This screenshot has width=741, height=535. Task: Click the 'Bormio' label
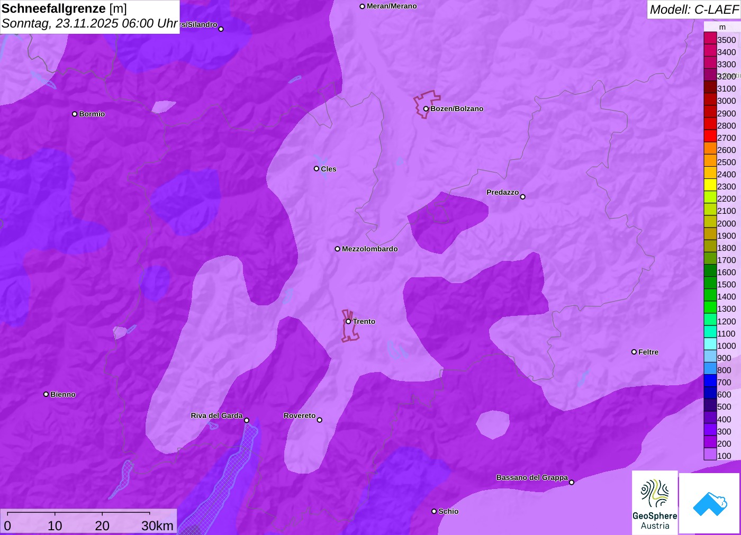click(92, 114)
